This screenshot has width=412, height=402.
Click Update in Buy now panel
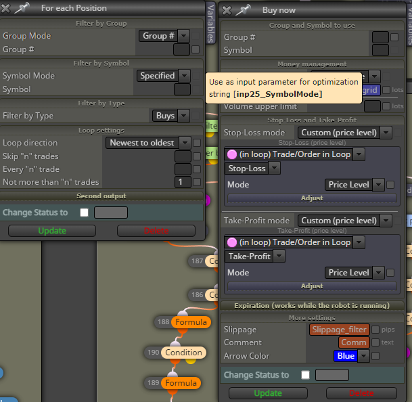(268, 393)
